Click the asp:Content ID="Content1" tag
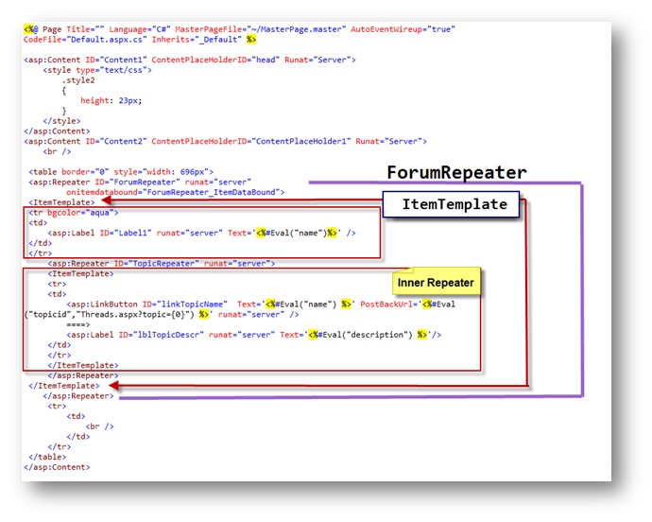Image resolution: width=652 pixels, height=522 pixels. click(x=85, y=60)
